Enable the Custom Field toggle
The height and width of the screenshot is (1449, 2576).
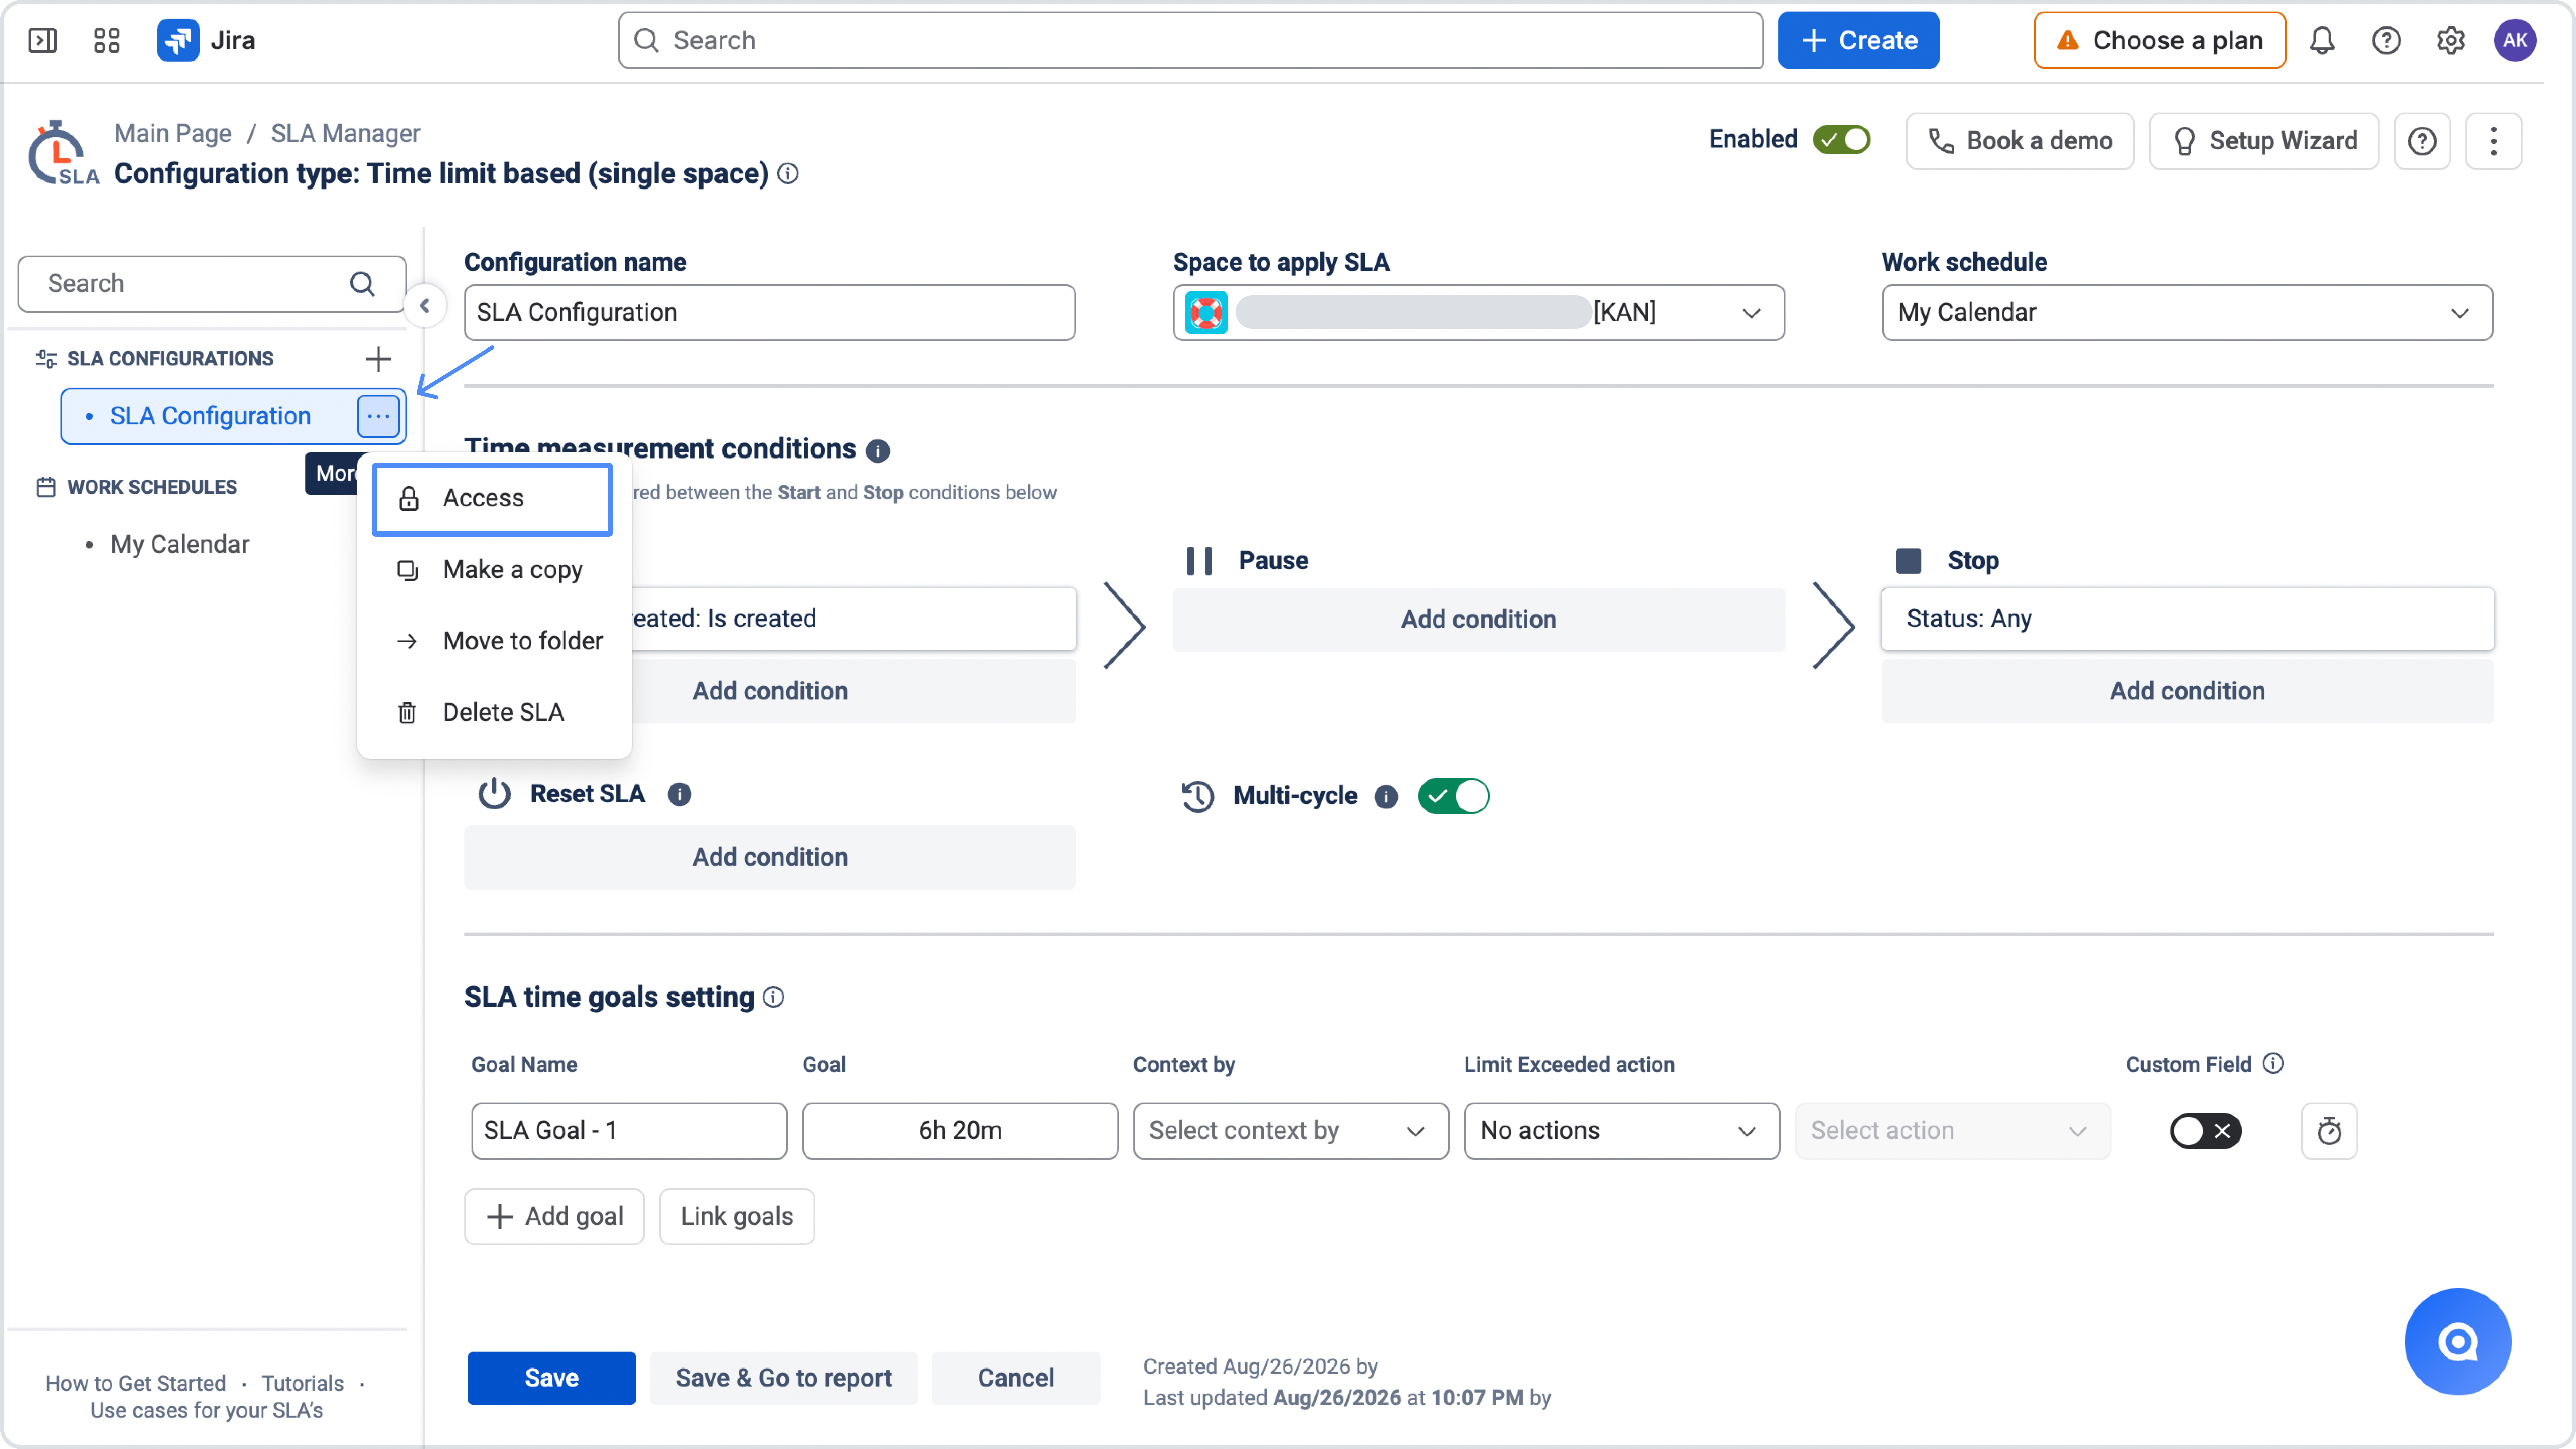click(x=2206, y=1131)
